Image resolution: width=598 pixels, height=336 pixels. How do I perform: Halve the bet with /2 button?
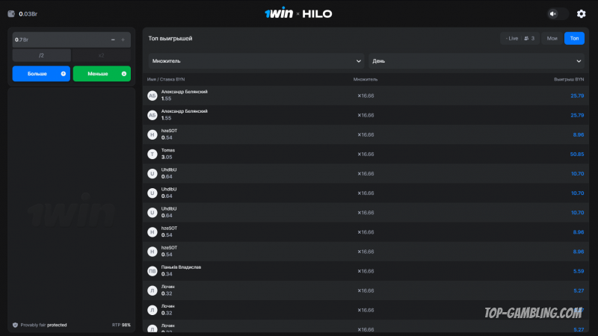tap(42, 55)
